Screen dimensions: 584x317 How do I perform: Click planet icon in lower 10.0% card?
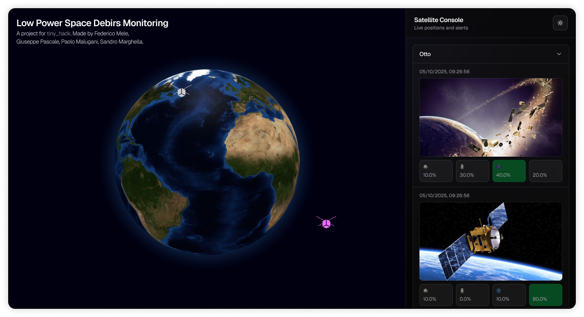(x=499, y=291)
